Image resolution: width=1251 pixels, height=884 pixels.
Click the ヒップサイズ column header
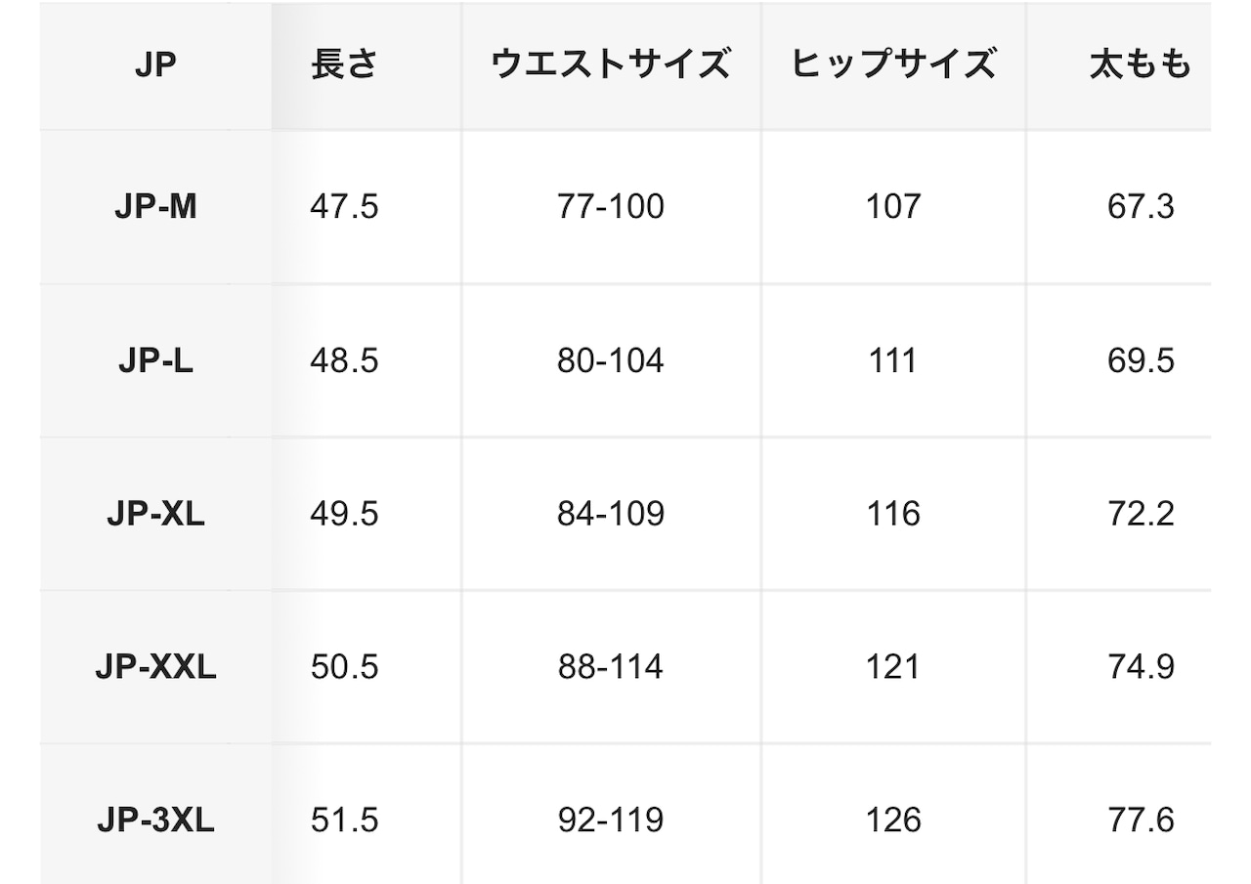893,64
